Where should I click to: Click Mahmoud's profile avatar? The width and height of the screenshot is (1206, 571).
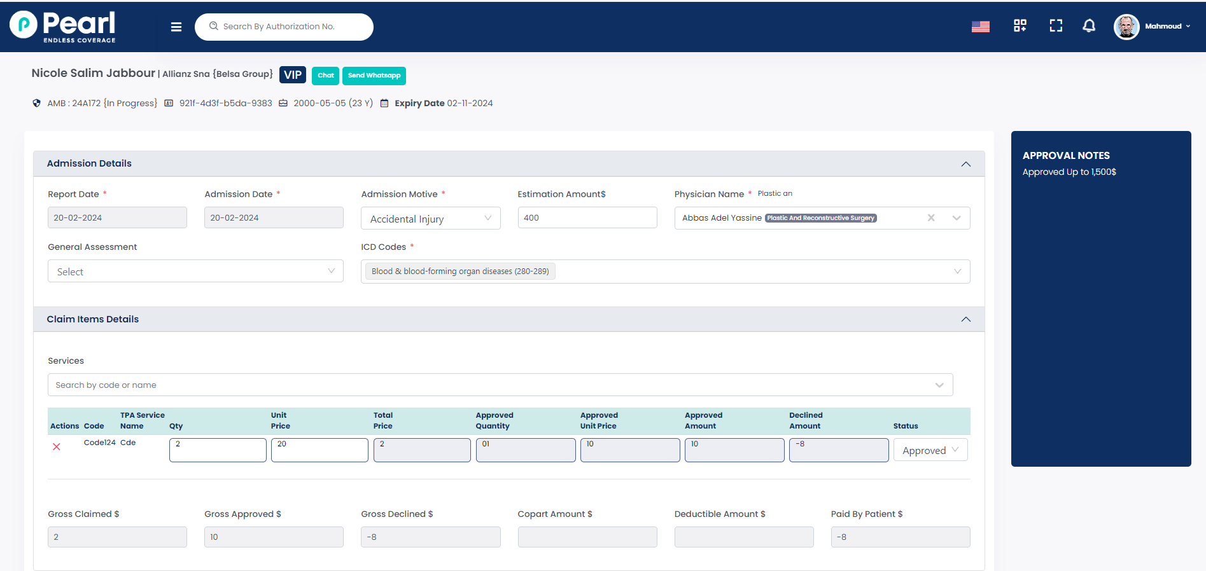(1126, 27)
